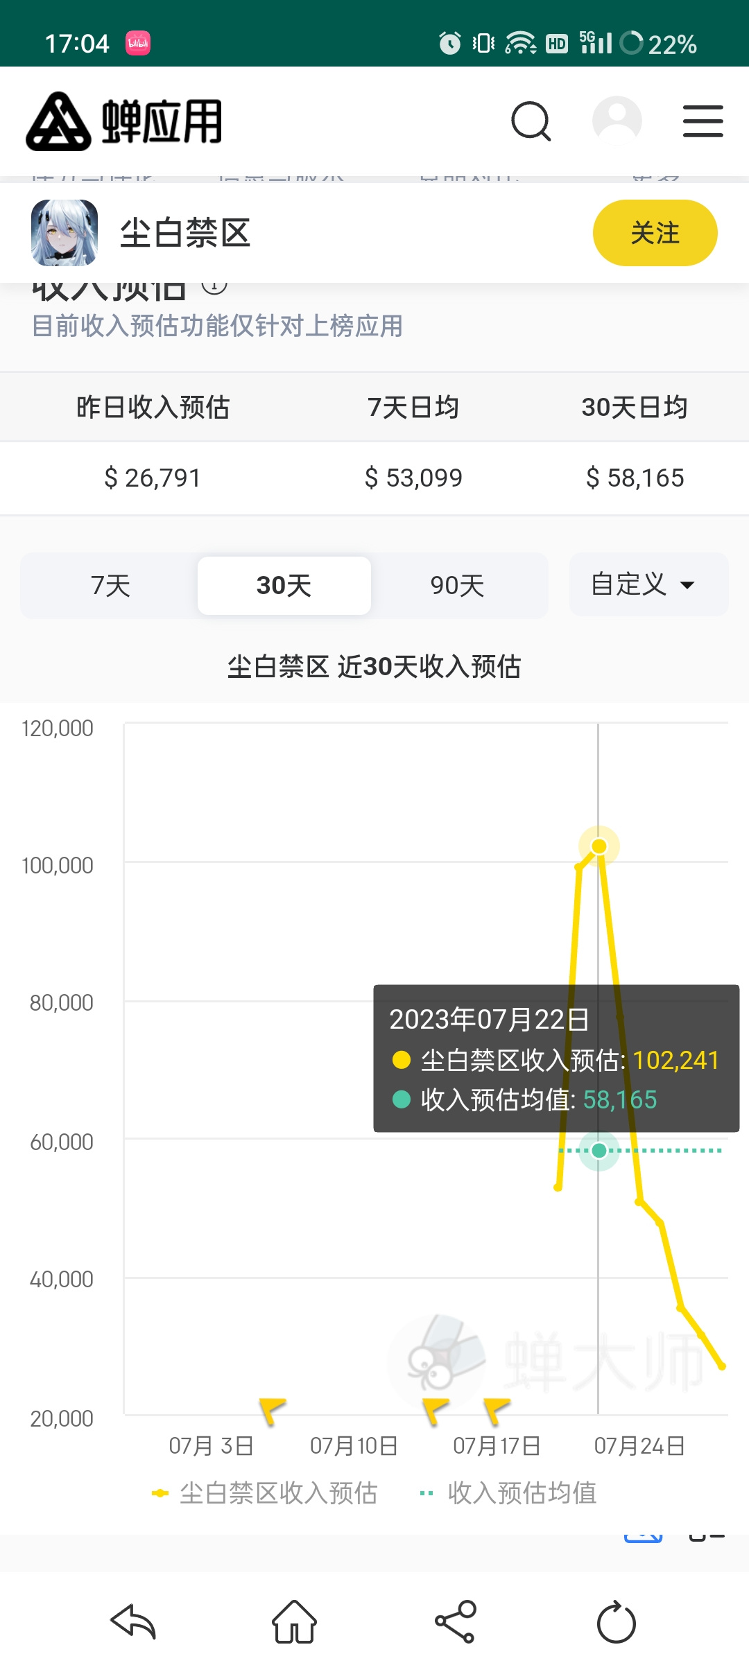Select the 7天 range tab
Viewport: 749px width, 1672px height.
click(x=110, y=586)
